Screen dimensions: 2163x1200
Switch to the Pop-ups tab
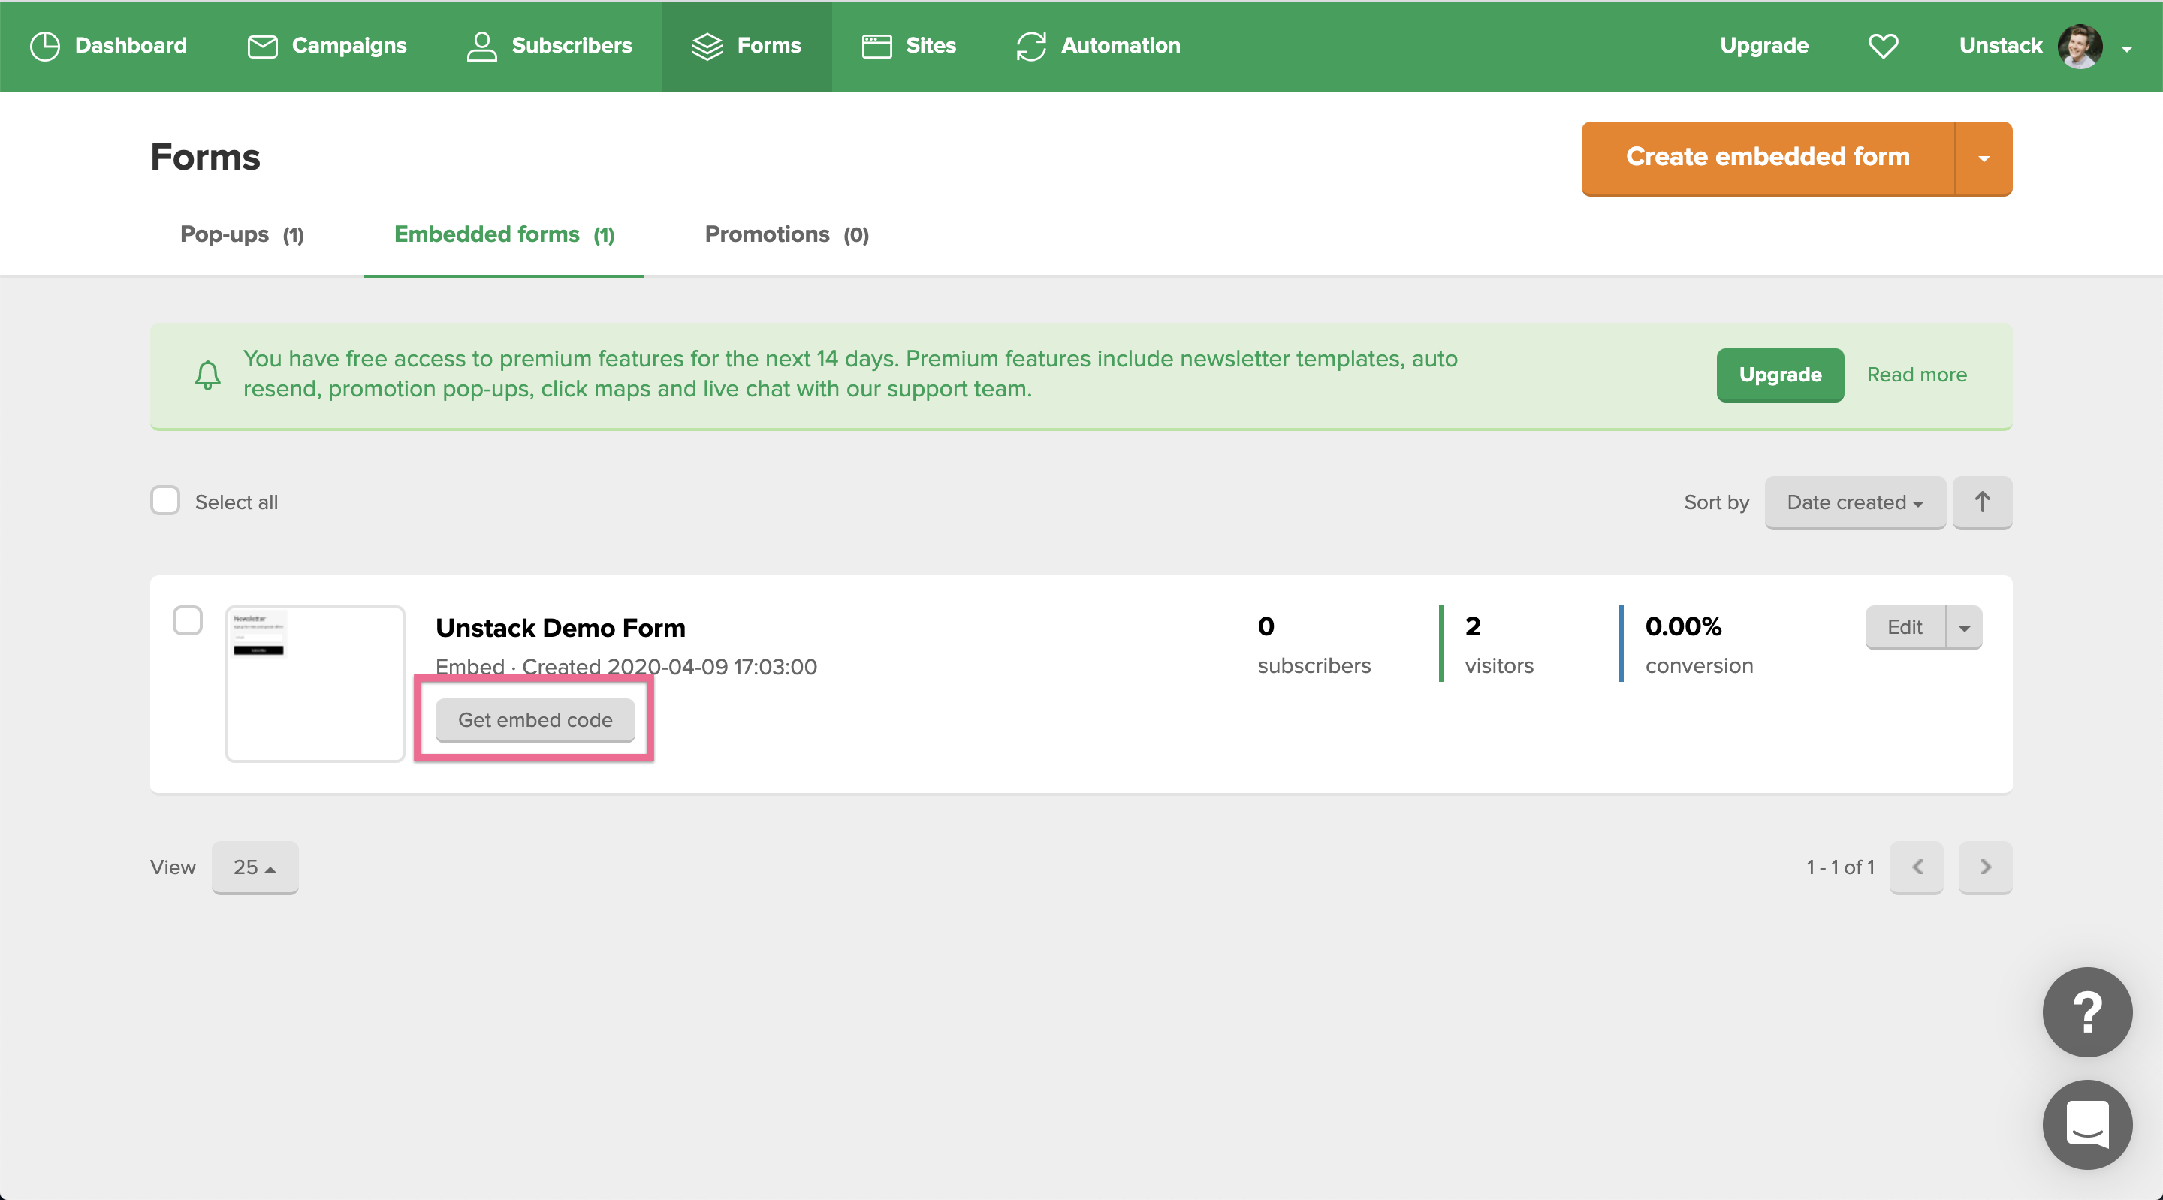pos(242,234)
